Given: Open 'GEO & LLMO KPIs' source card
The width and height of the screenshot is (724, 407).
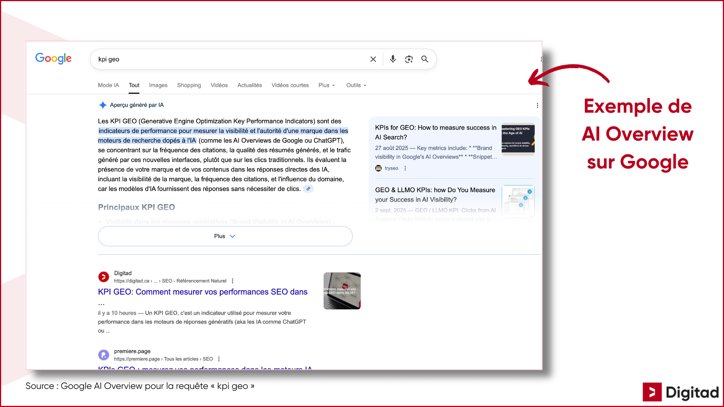Looking at the screenshot, I should point(435,195).
